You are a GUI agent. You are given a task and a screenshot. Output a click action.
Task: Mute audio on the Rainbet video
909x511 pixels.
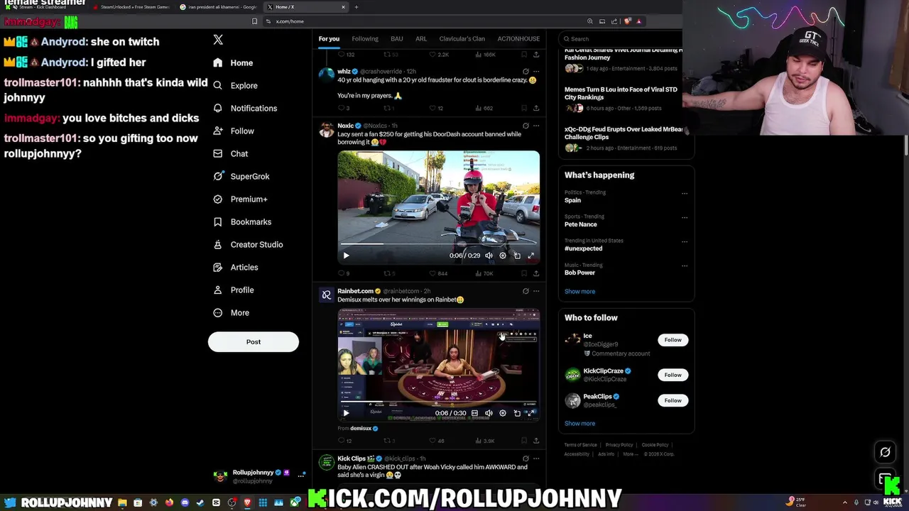[x=489, y=413]
